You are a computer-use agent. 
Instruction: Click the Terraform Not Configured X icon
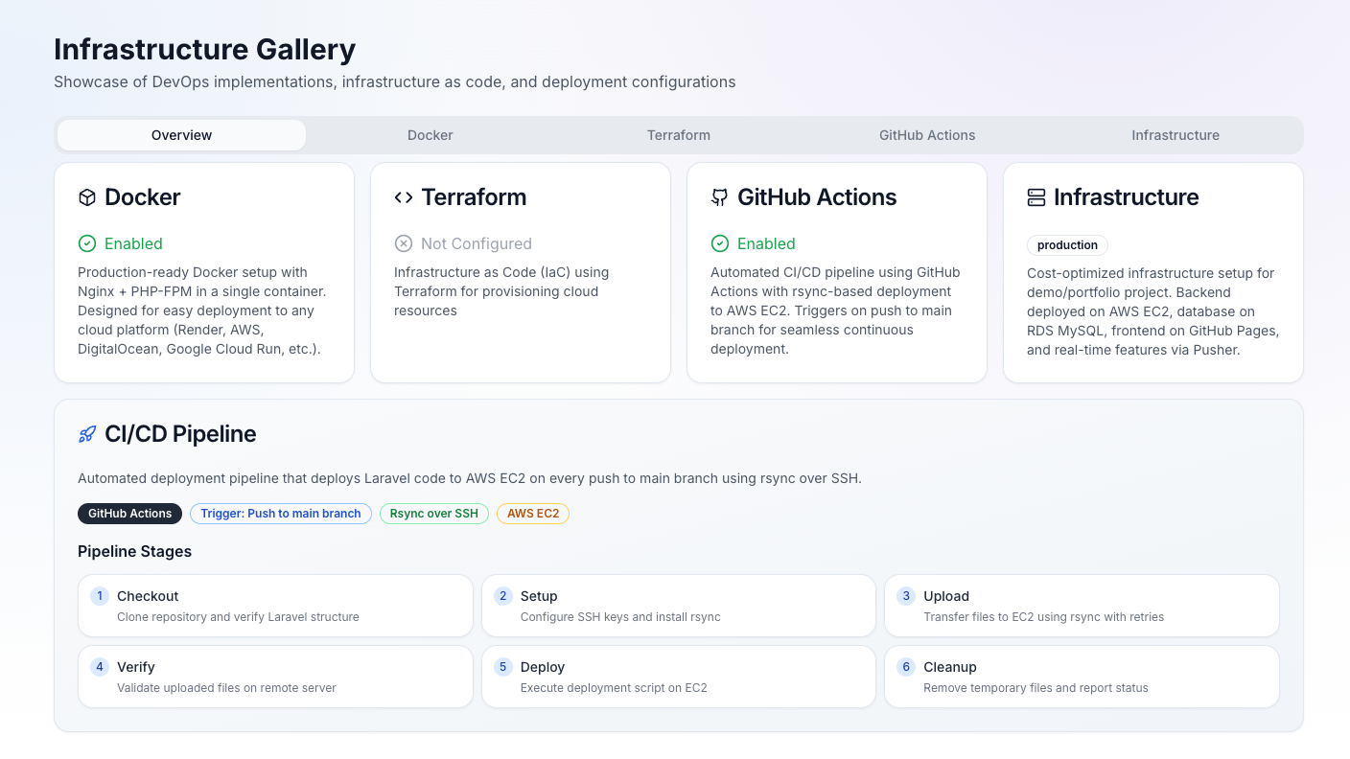(x=404, y=243)
